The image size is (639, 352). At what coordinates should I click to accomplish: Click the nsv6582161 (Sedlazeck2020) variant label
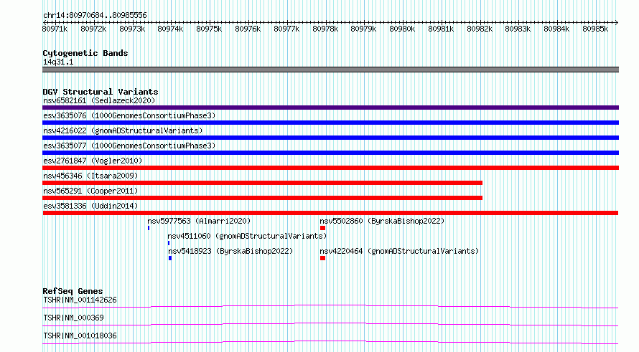click(99, 100)
